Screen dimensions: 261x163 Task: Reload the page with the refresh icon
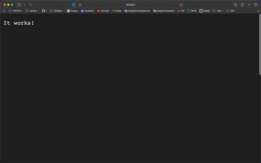coord(181,5)
